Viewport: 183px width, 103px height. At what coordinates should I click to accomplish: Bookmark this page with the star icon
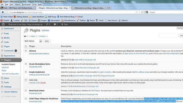pyautogui.click(x=137, y=12)
